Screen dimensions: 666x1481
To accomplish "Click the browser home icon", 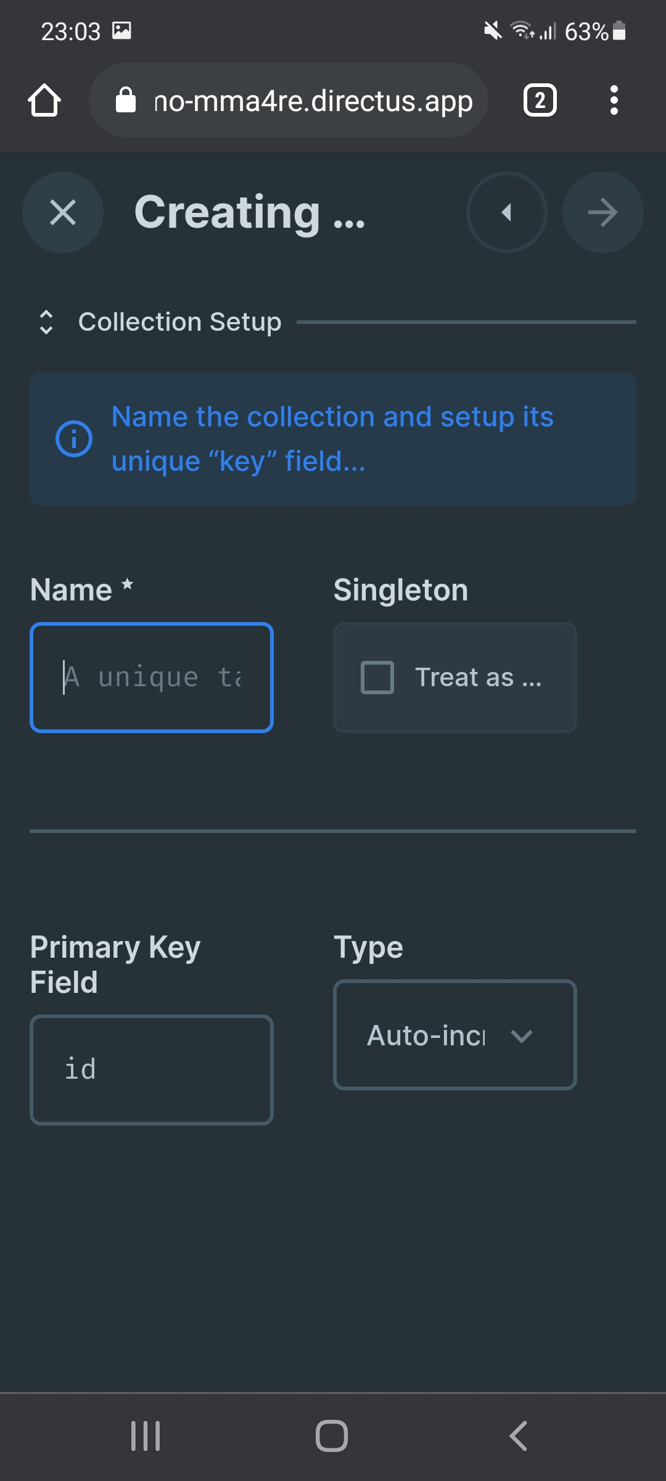I will tap(45, 99).
